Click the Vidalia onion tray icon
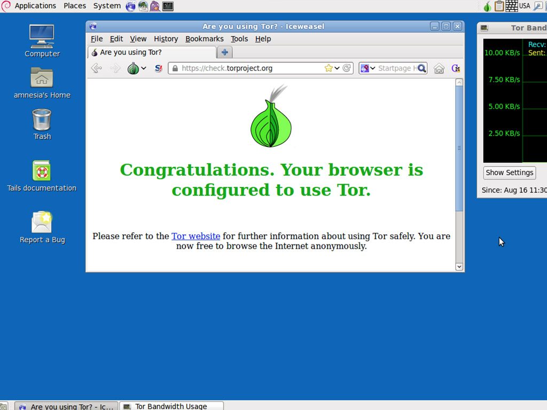This screenshot has width=547, height=410. (487, 6)
